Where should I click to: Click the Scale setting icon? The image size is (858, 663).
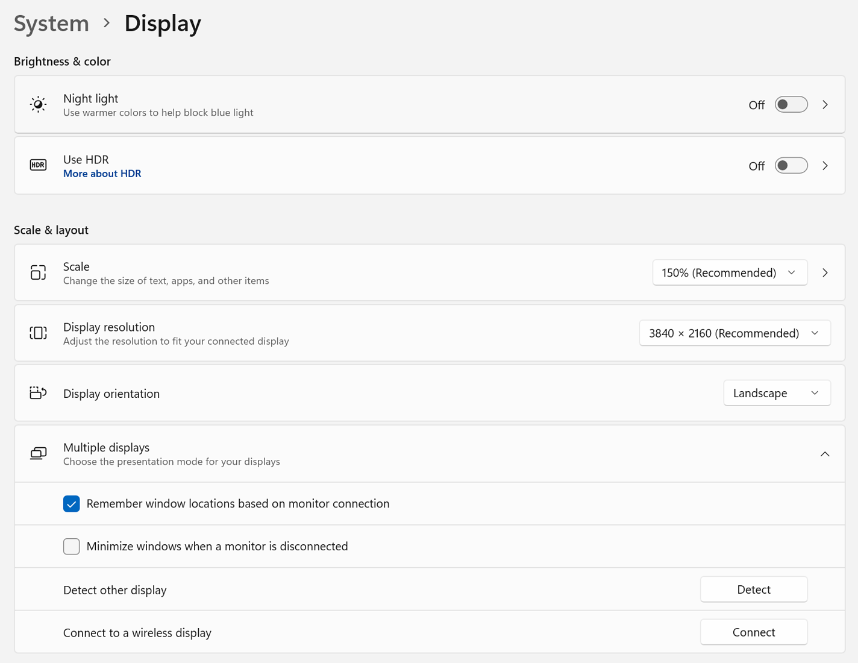point(38,272)
